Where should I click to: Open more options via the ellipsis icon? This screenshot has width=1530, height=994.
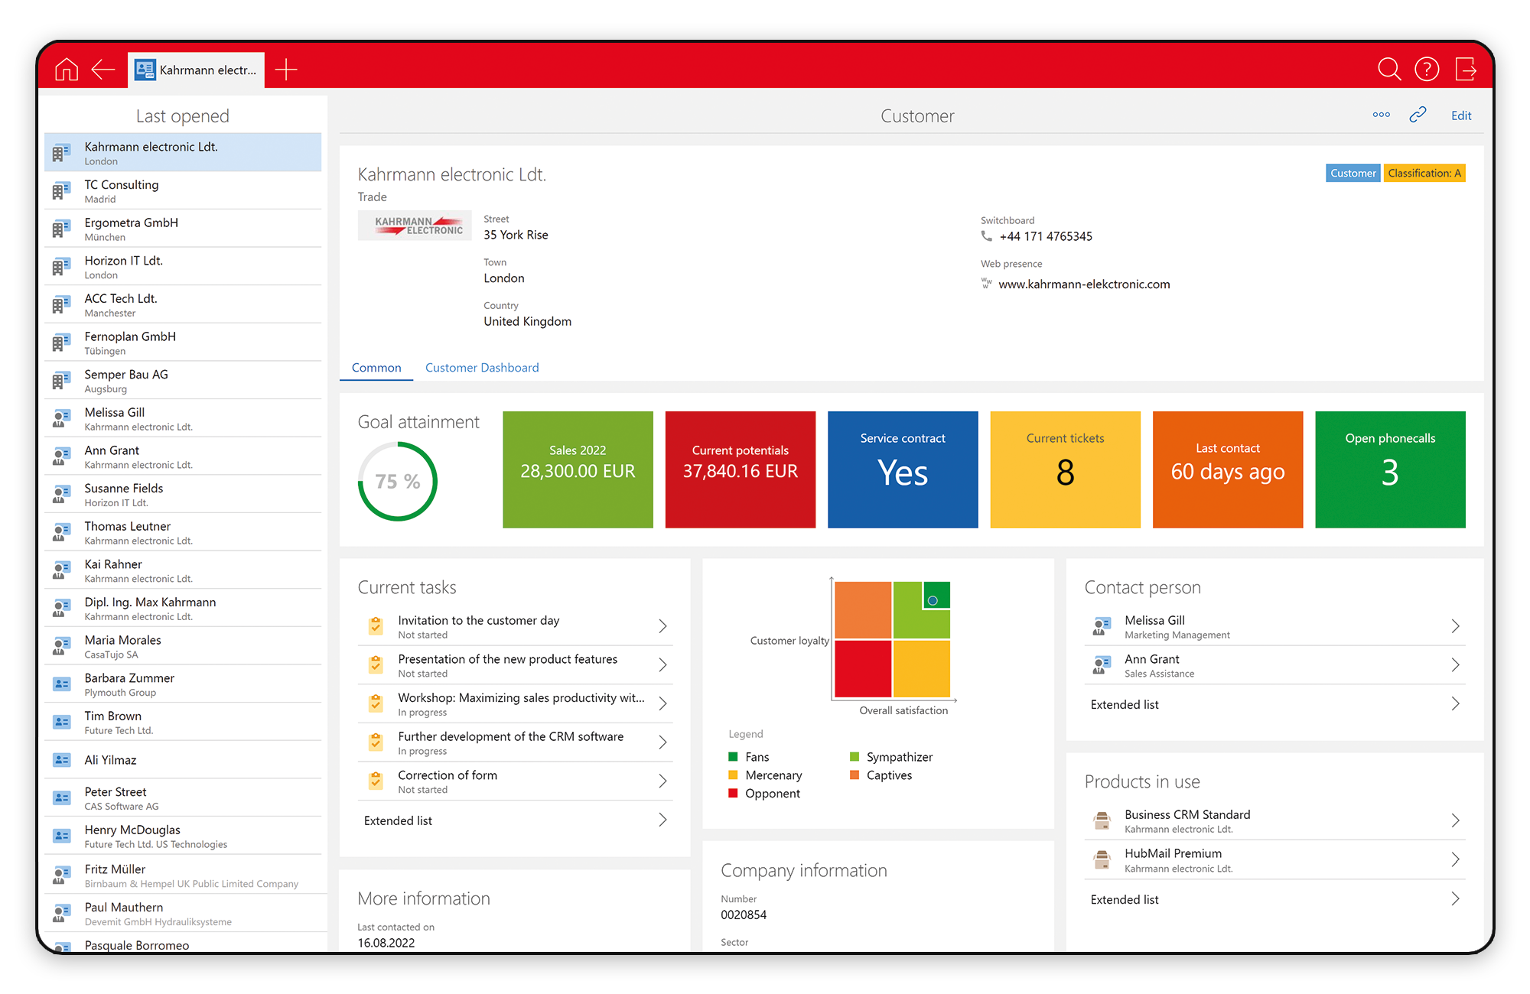[1381, 115]
